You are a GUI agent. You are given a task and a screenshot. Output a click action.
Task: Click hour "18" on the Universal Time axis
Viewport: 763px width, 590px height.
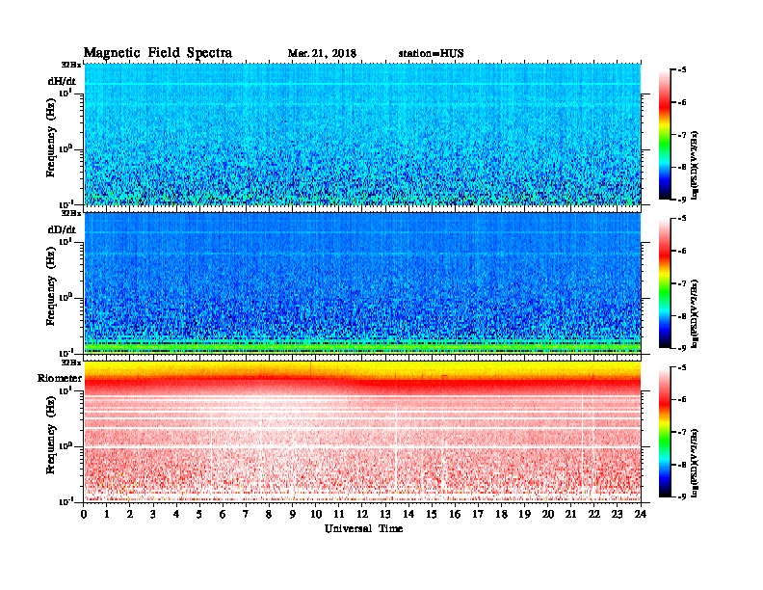tap(501, 515)
